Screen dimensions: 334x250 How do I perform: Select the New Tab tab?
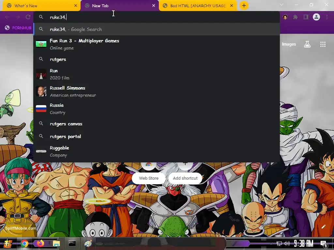[x=119, y=6]
